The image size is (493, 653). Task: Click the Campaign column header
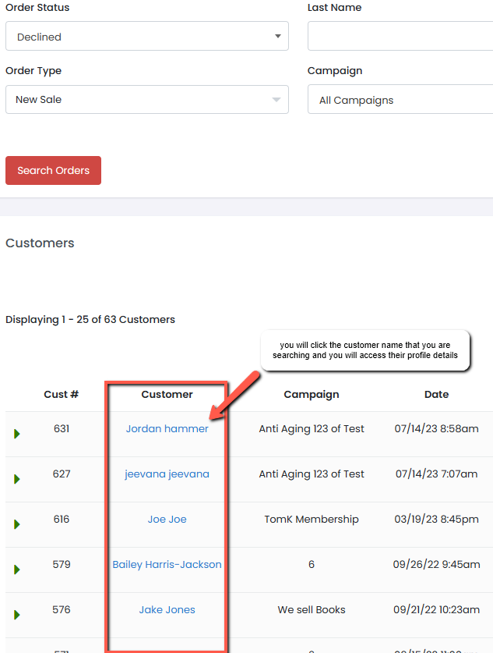click(311, 394)
